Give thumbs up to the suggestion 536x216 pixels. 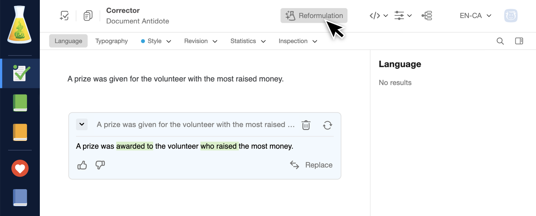(x=82, y=165)
